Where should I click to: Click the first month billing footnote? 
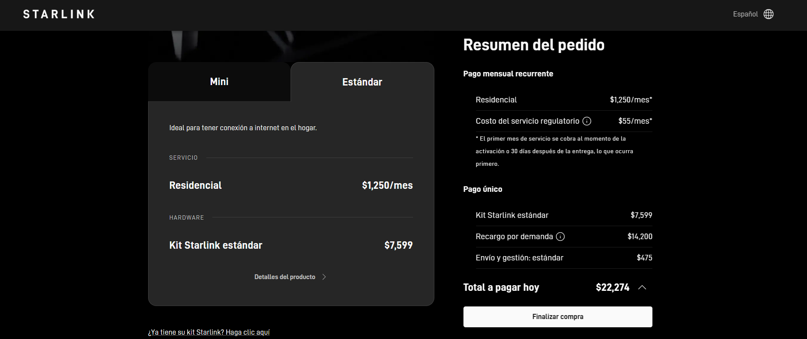point(555,151)
